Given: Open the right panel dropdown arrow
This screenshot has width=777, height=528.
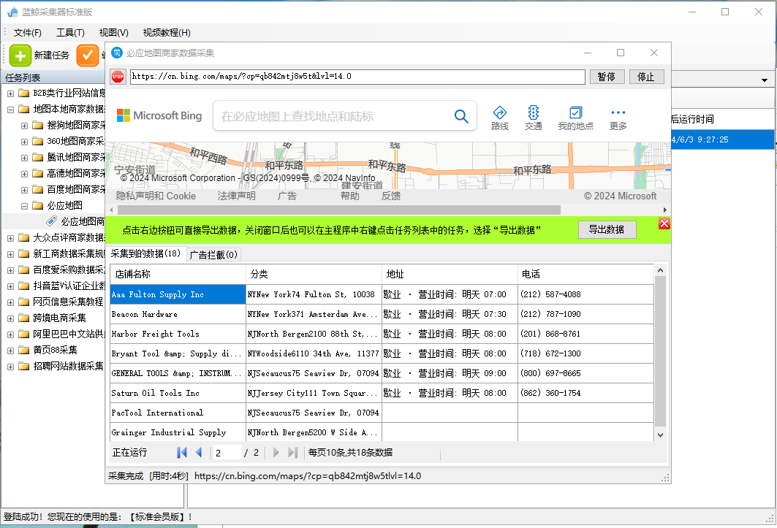Looking at the screenshot, I should tap(765, 80).
